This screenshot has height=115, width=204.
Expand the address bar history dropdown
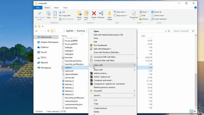[x=166, y=31]
